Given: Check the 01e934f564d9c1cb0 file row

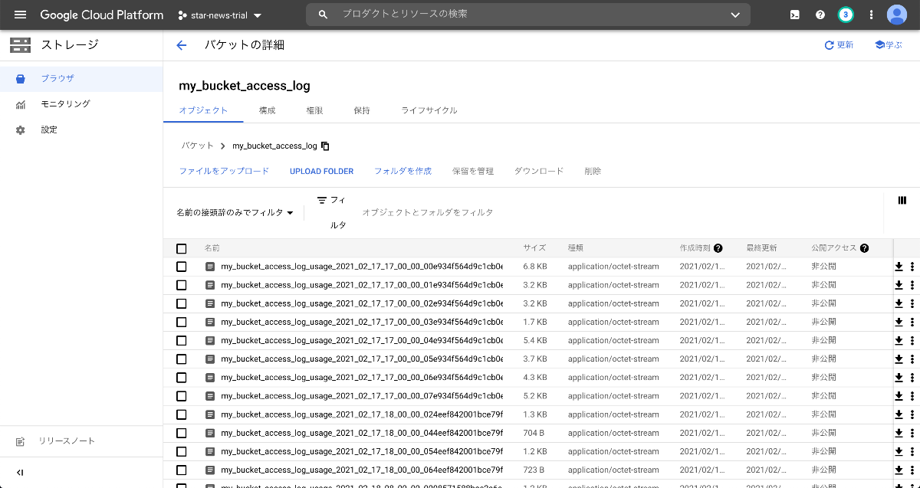Looking at the screenshot, I should point(182,285).
